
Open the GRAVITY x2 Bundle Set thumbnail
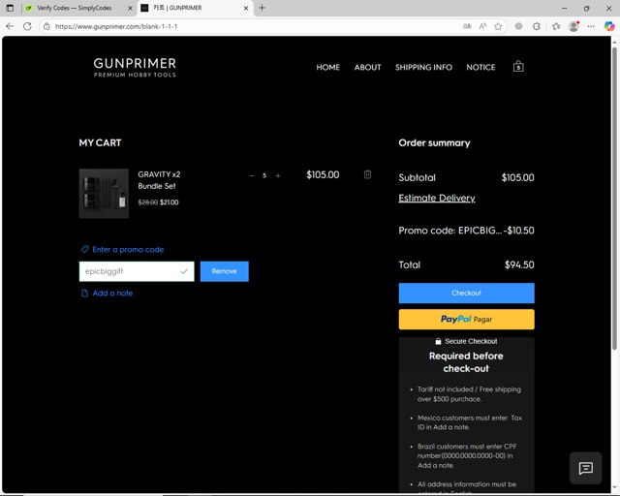click(104, 194)
